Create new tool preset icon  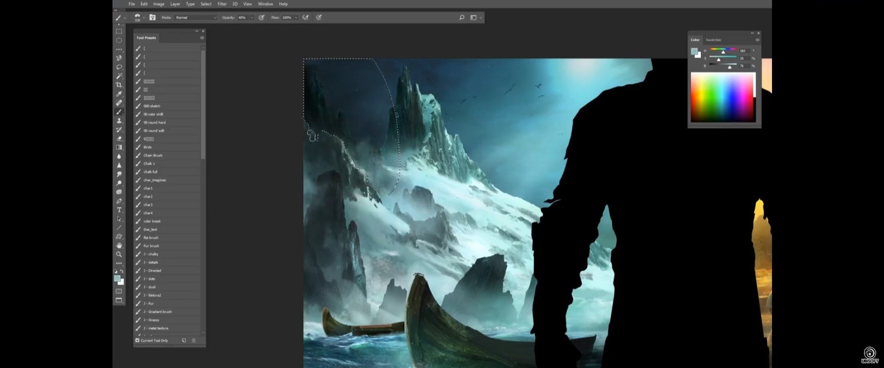click(184, 340)
